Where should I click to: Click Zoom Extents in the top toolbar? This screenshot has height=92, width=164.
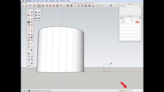(82, 6)
